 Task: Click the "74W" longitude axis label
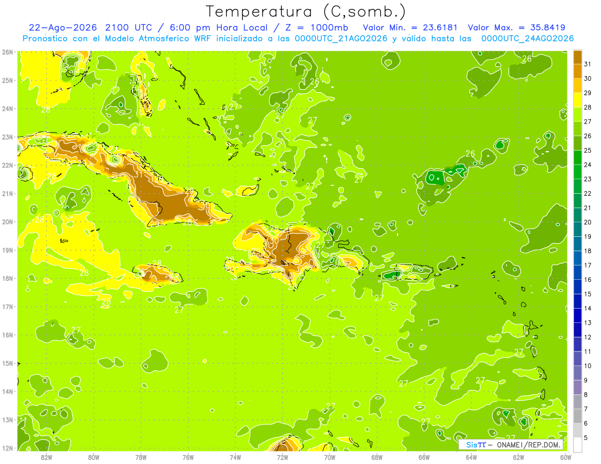(235, 457)
